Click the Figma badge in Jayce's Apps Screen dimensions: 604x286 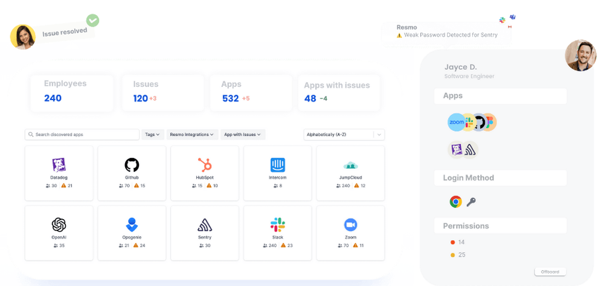(489, 122)
